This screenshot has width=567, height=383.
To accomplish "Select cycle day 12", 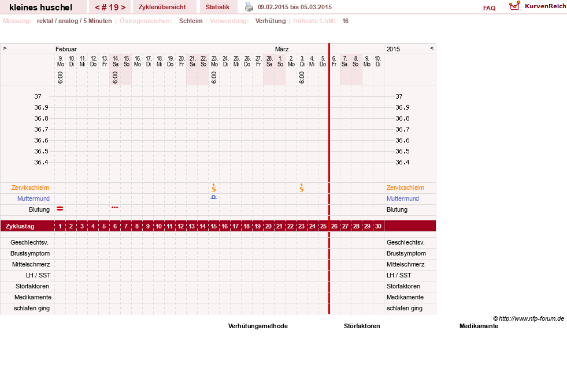I will click(181, 226).
